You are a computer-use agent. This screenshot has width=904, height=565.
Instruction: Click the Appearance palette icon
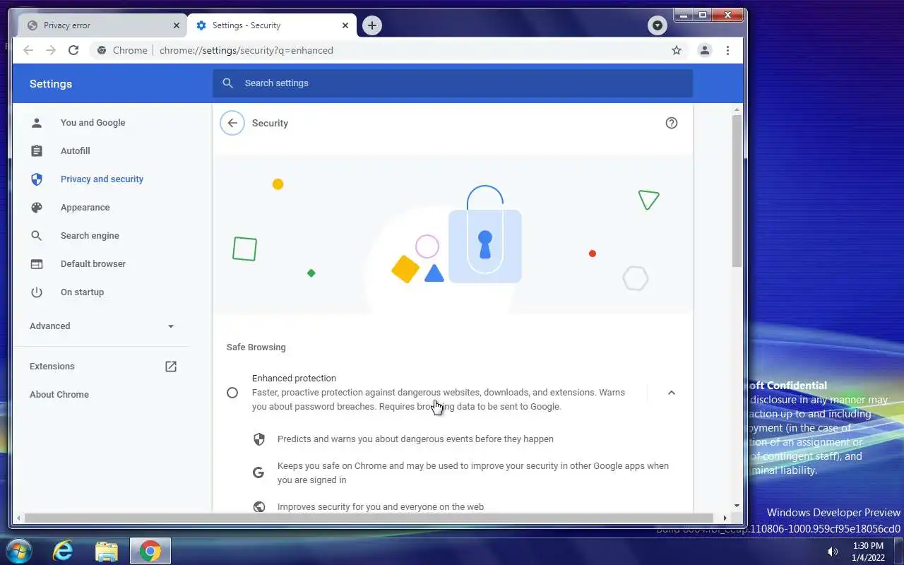pyautogui.click(x=37, y=207)
